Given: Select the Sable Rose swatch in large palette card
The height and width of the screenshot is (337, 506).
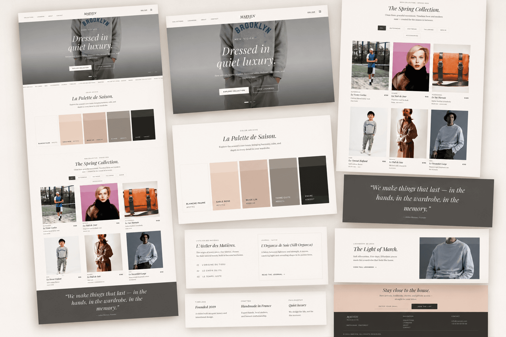Looking at the screenshot, I should [x=225, y=186].
